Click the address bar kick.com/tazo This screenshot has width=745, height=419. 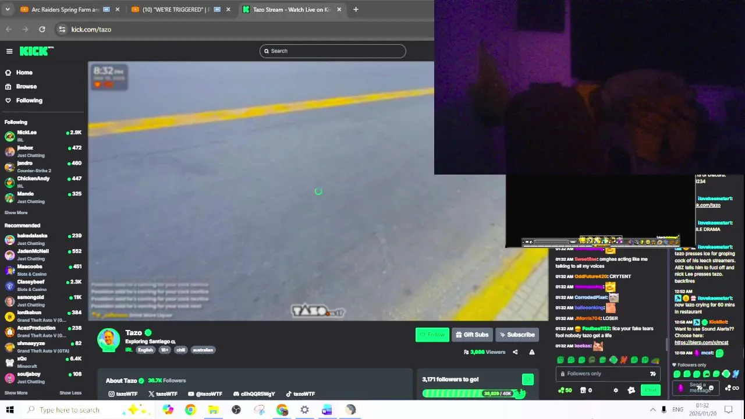click(x=91, y=29)
